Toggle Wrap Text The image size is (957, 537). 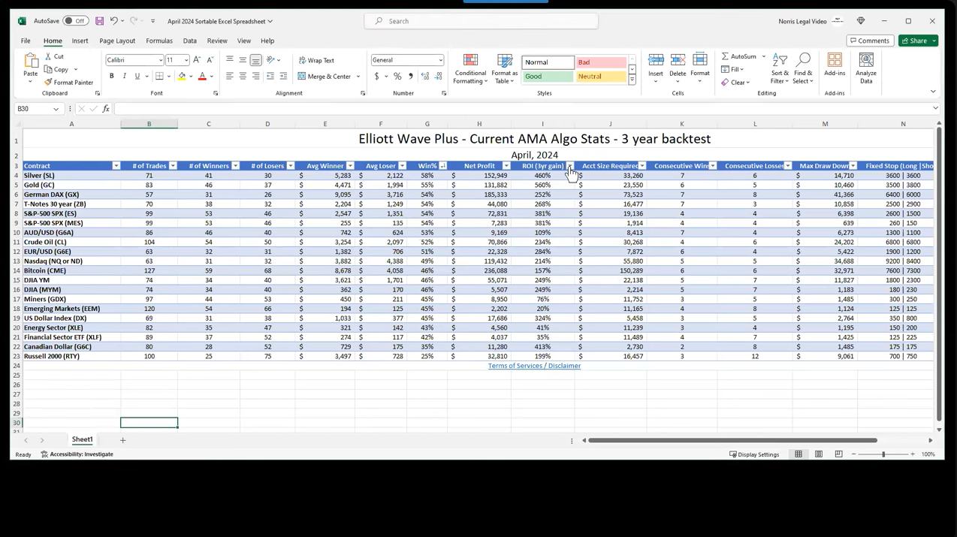click(316, 60)
